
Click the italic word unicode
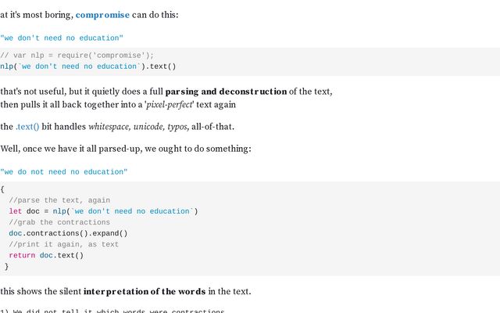148,127
